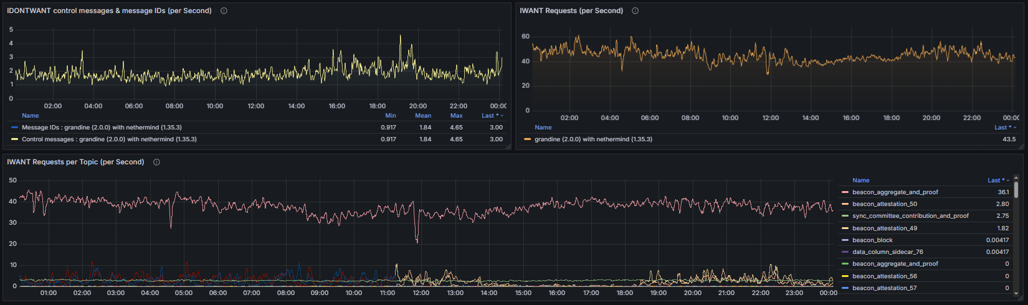This screenshot has height=305, width=1028.
Task: Click the resize handle of IWANT per Topic panel
Action: tap(1022, 298)
